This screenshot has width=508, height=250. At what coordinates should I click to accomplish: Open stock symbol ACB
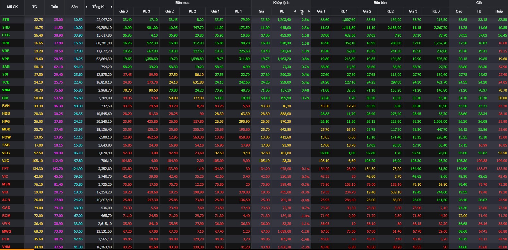[6, 200]
